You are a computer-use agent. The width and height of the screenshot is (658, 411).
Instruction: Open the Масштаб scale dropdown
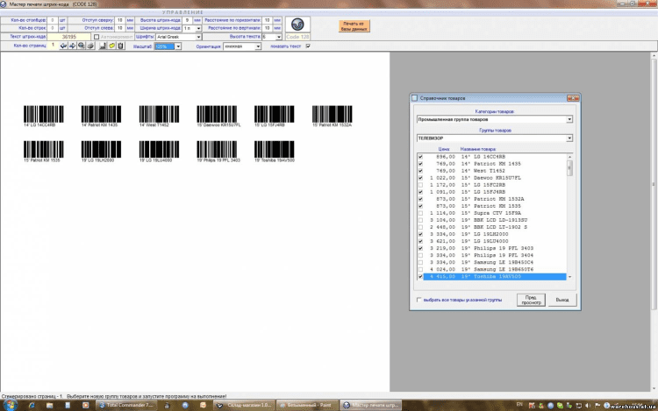[178, 46]
